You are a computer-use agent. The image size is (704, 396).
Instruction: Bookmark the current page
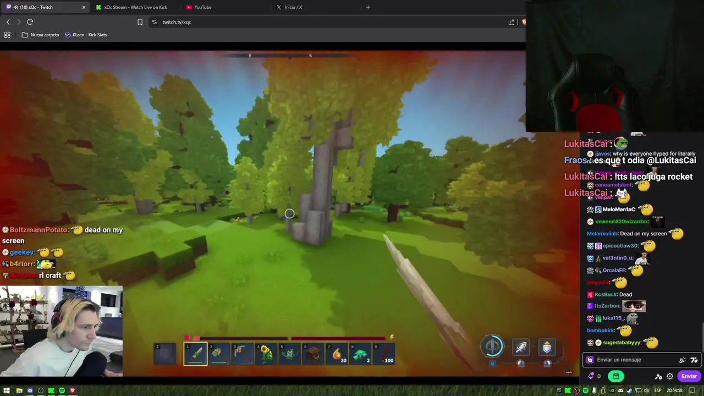140,22
